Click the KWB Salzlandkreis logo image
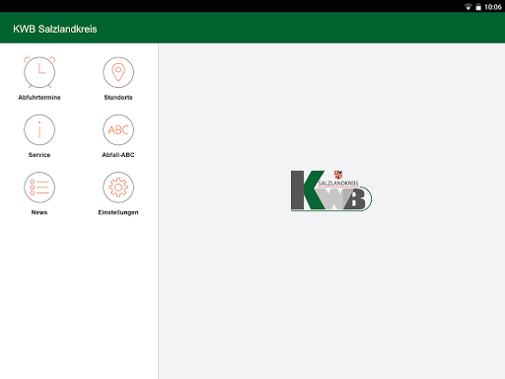 331,190
